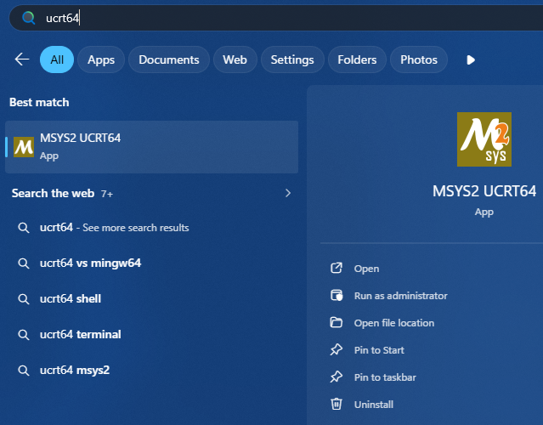Image resolution: width=543 pixels, height=425 pixels.
Task: Click the trash icon next to Uninstall
Action: coord(337,405)
